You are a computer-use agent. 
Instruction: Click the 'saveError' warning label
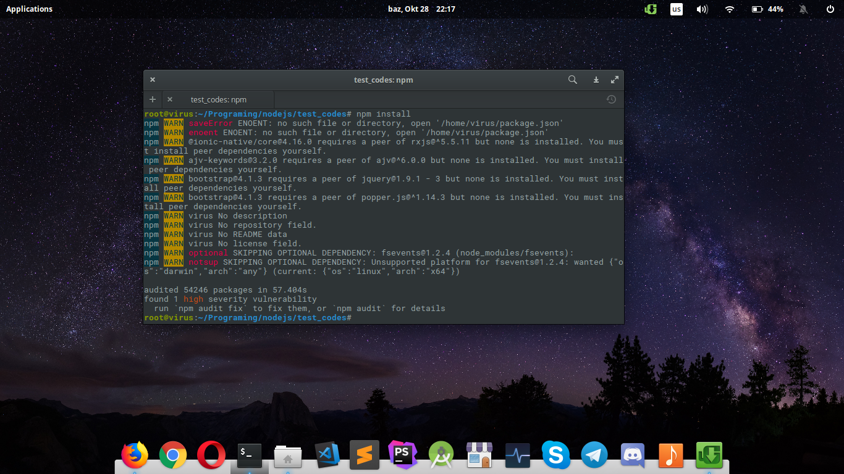[x=211, y=123]
